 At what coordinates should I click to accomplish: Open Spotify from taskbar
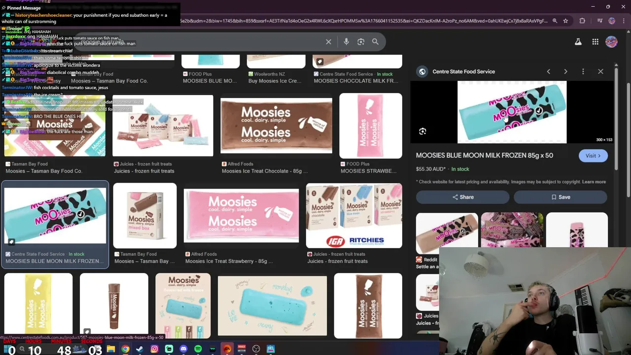click(198, 349)
